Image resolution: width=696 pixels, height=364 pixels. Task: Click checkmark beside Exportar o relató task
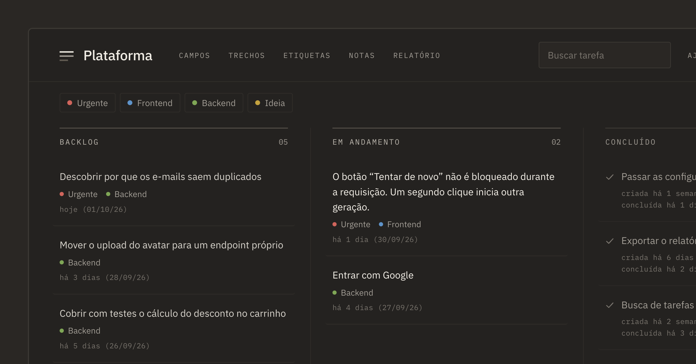pyautogui.click(x=610, y=241)
